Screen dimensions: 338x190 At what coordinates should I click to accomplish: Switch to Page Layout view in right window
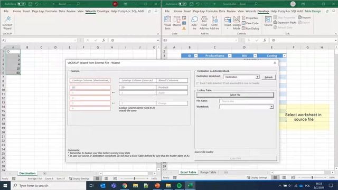[x=284, y=177]
